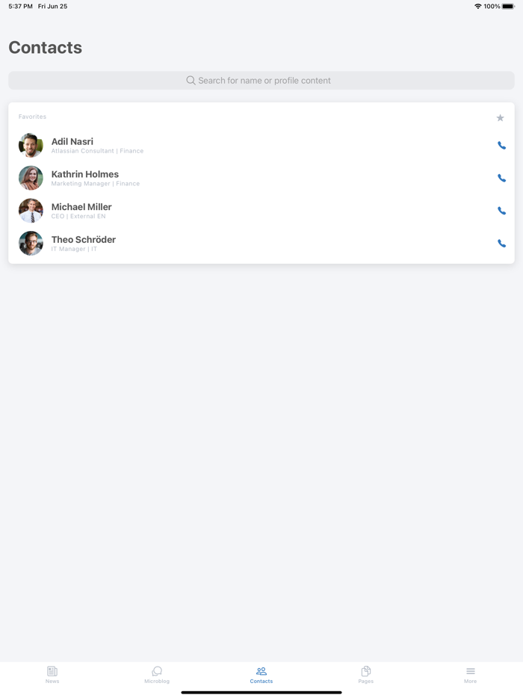The image size is (523, 698).
Task: Switch to the Microblog tab
Action: 157,674
